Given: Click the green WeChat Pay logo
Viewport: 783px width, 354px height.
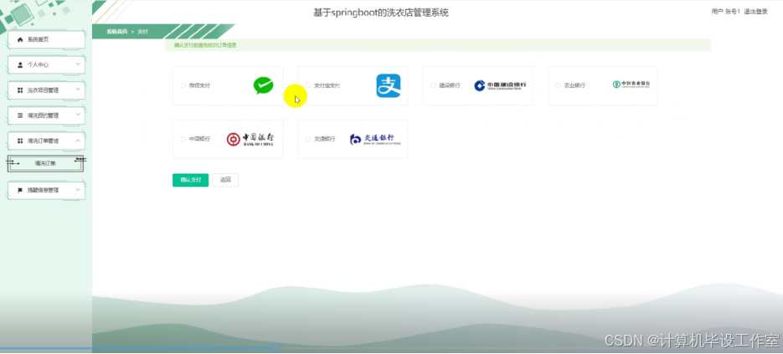Looking at the screenshot, I should pyautogui.click(x=263, y=85).
